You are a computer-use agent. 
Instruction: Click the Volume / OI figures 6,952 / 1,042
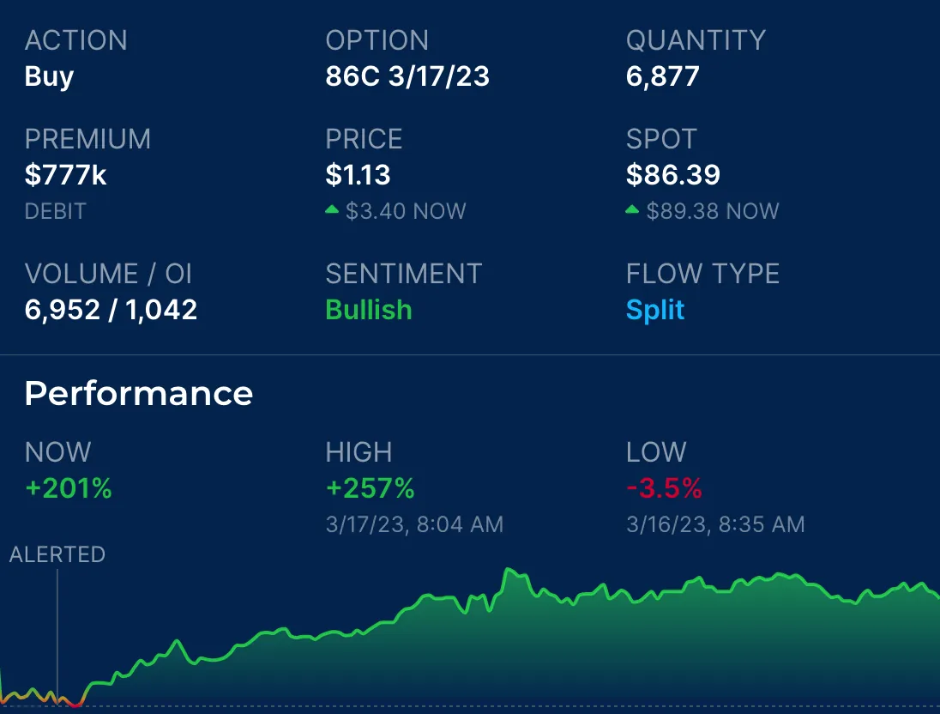tap(111, 310)
